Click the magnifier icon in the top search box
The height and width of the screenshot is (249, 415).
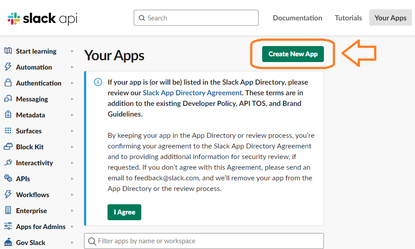pos(142,18)
